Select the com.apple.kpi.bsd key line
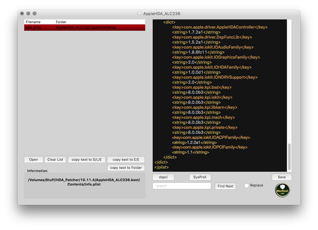318x230 pixels. coord(201,87)
